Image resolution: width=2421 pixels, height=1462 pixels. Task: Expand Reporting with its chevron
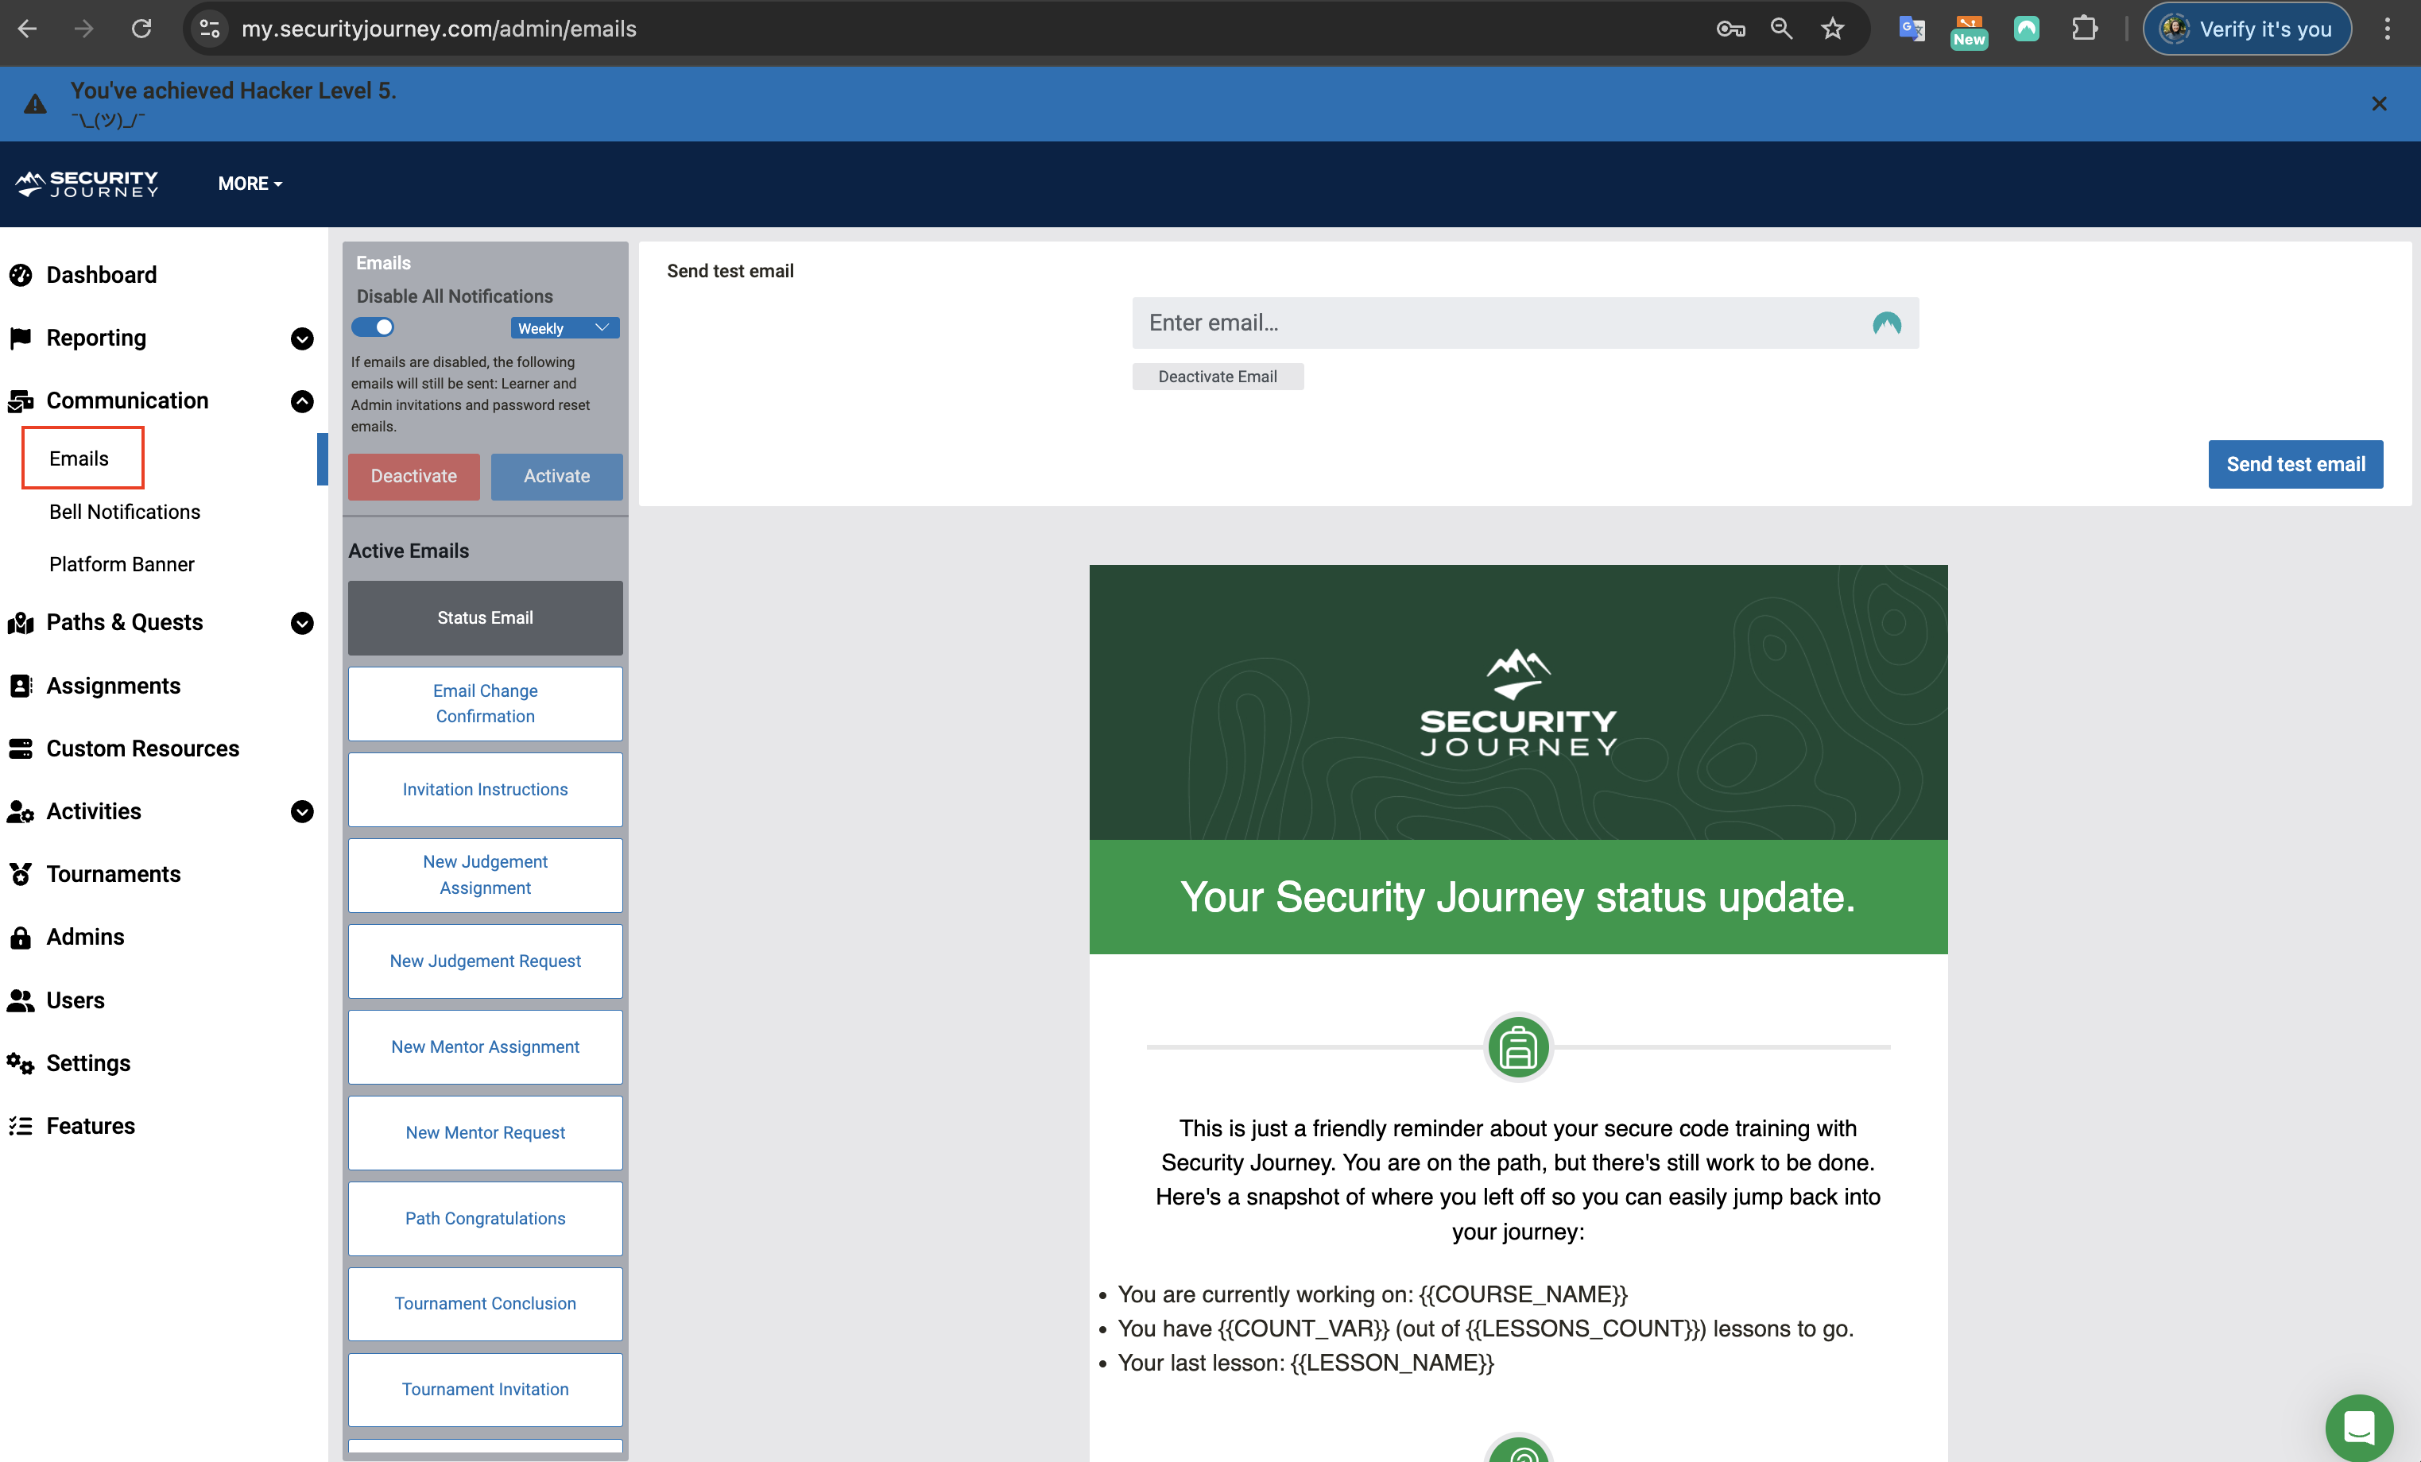coord(302,338)
